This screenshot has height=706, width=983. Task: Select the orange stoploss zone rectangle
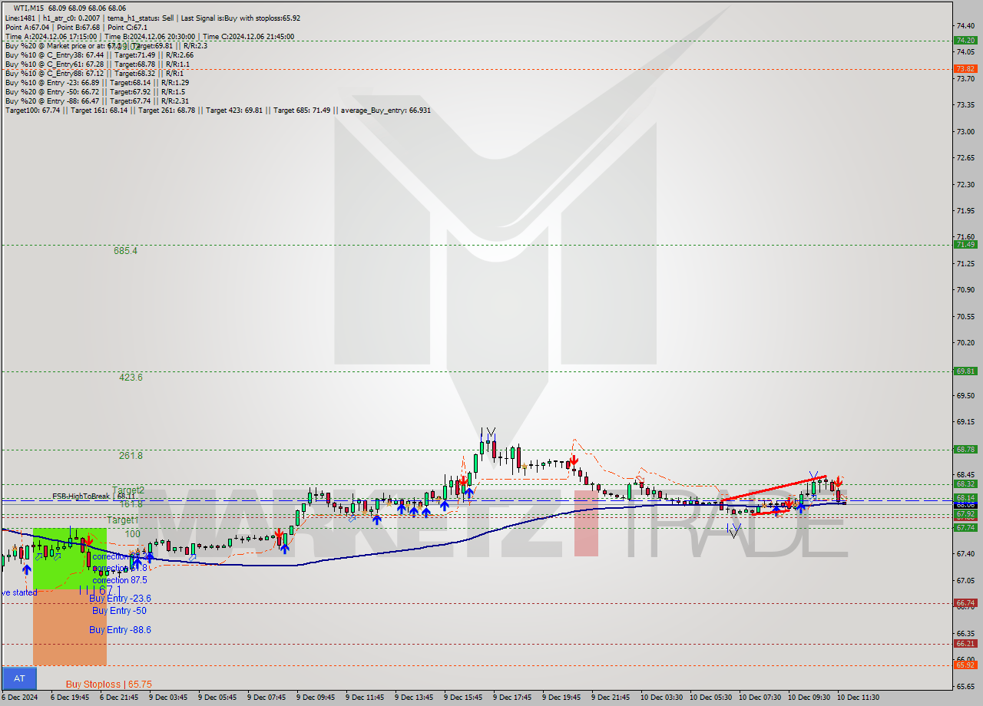(70, 627)
